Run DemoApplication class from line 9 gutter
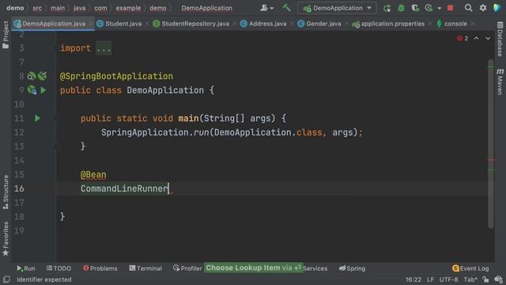This screenshot has width=506, height=285. 43,90
